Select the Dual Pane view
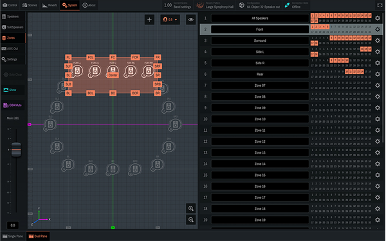 tap(38, 236)
